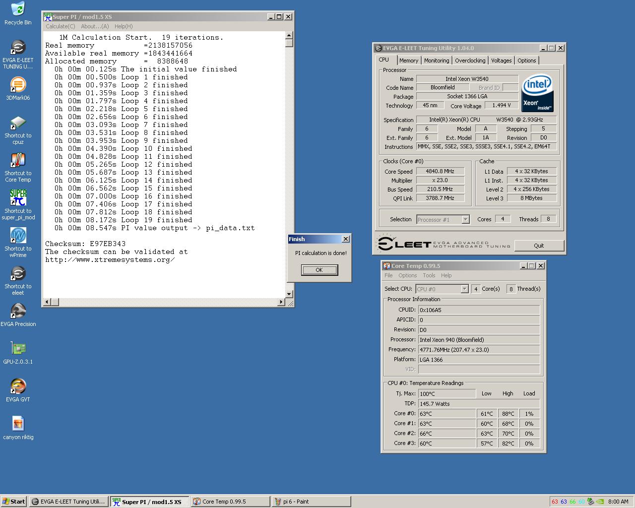Switch to Options tab in E-LEET
635x508 pixels.
tap(527, 61)
